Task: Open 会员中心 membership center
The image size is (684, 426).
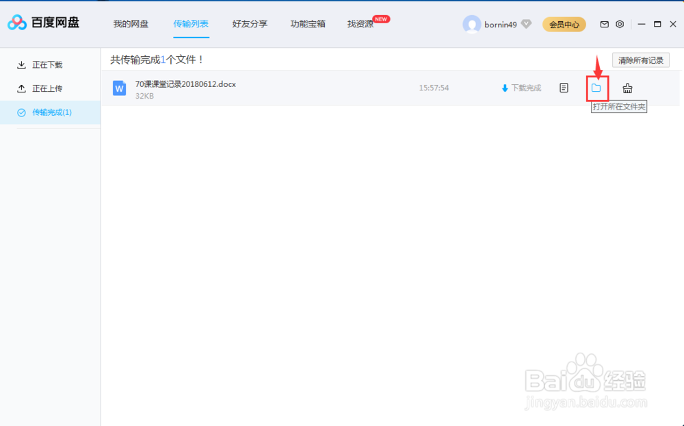Action: click(564, 23)
